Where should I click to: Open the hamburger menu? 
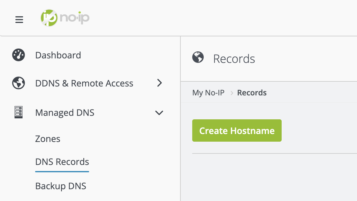coord(19,20)
